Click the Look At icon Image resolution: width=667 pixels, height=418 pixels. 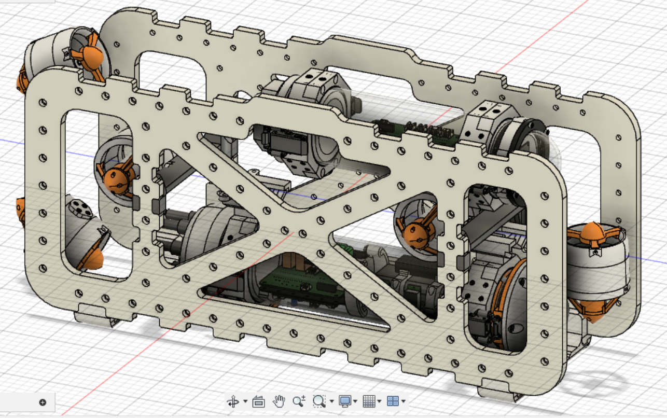pyautogui.click(x=258, y=401)
